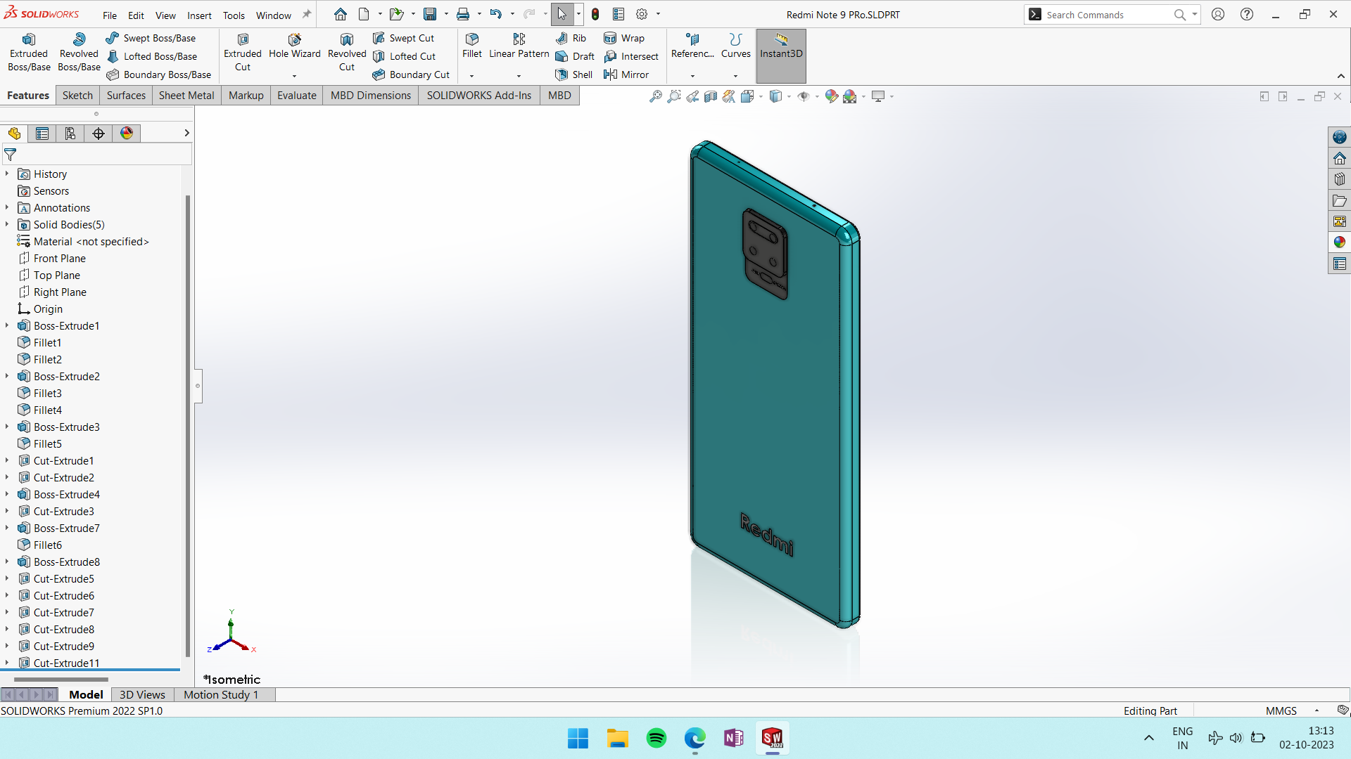Switch to the Sheet Metal tab
The image size is (1351, 759).
[x=186, y=96]
